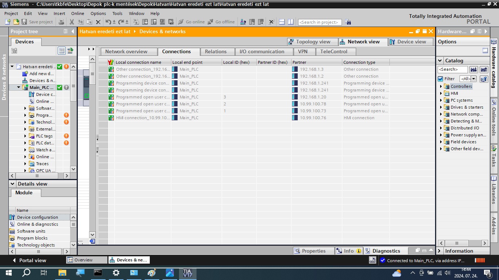Viewport: 499px width, 280px height.
Task: Open the Online tools side panel
Action: [494, 117]
